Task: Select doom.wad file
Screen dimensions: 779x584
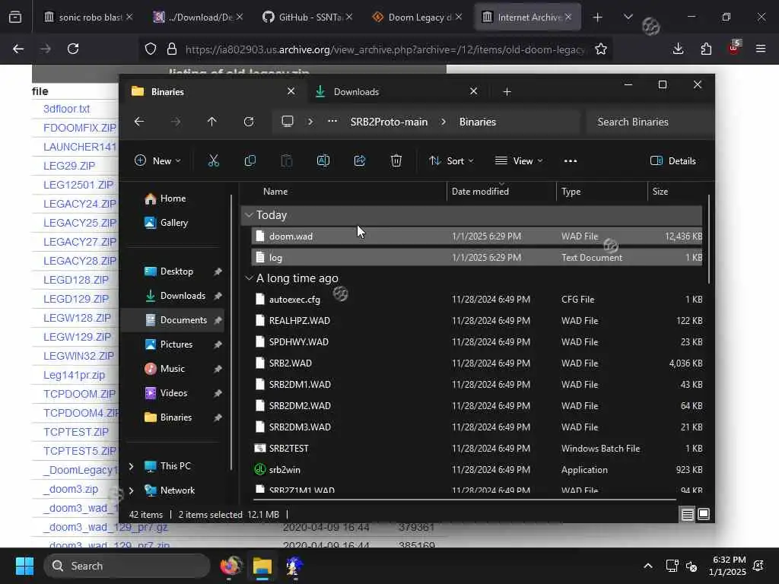Action: coord(477,236)
